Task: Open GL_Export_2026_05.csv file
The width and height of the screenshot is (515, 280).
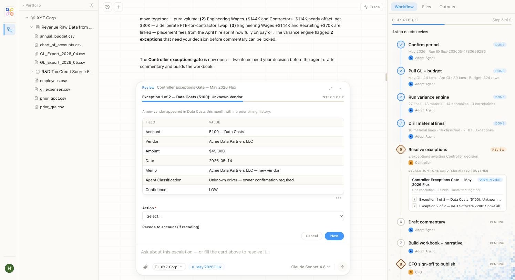Action: pyautogui.click(x=62, y=62)
